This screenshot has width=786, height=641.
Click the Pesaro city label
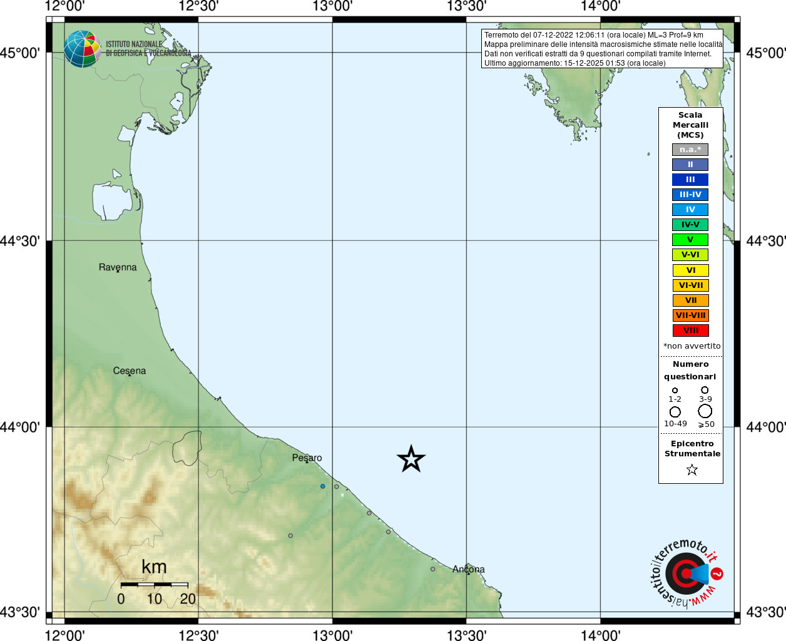[x=307, y=458]
